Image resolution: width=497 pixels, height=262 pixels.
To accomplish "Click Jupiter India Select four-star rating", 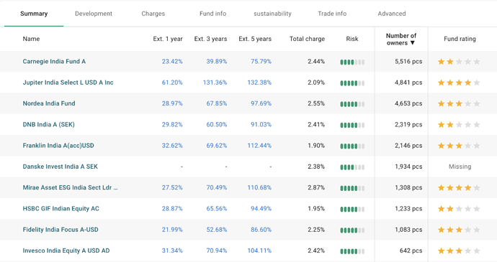I will click(459, 83).
